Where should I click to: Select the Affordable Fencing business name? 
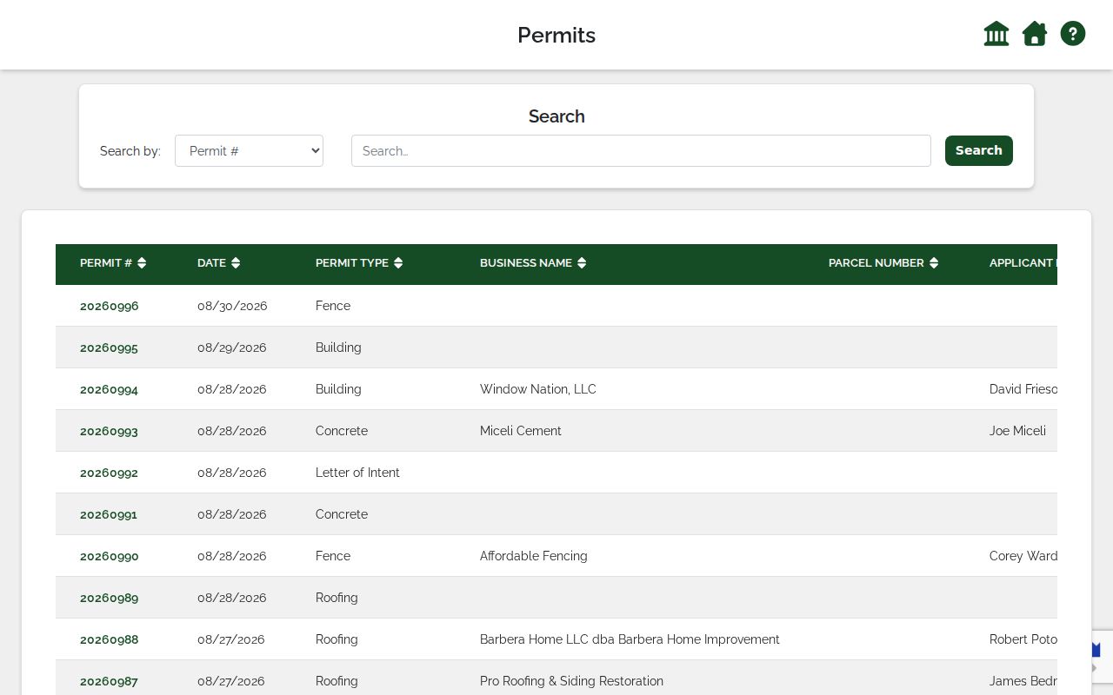tap(534, 556)
